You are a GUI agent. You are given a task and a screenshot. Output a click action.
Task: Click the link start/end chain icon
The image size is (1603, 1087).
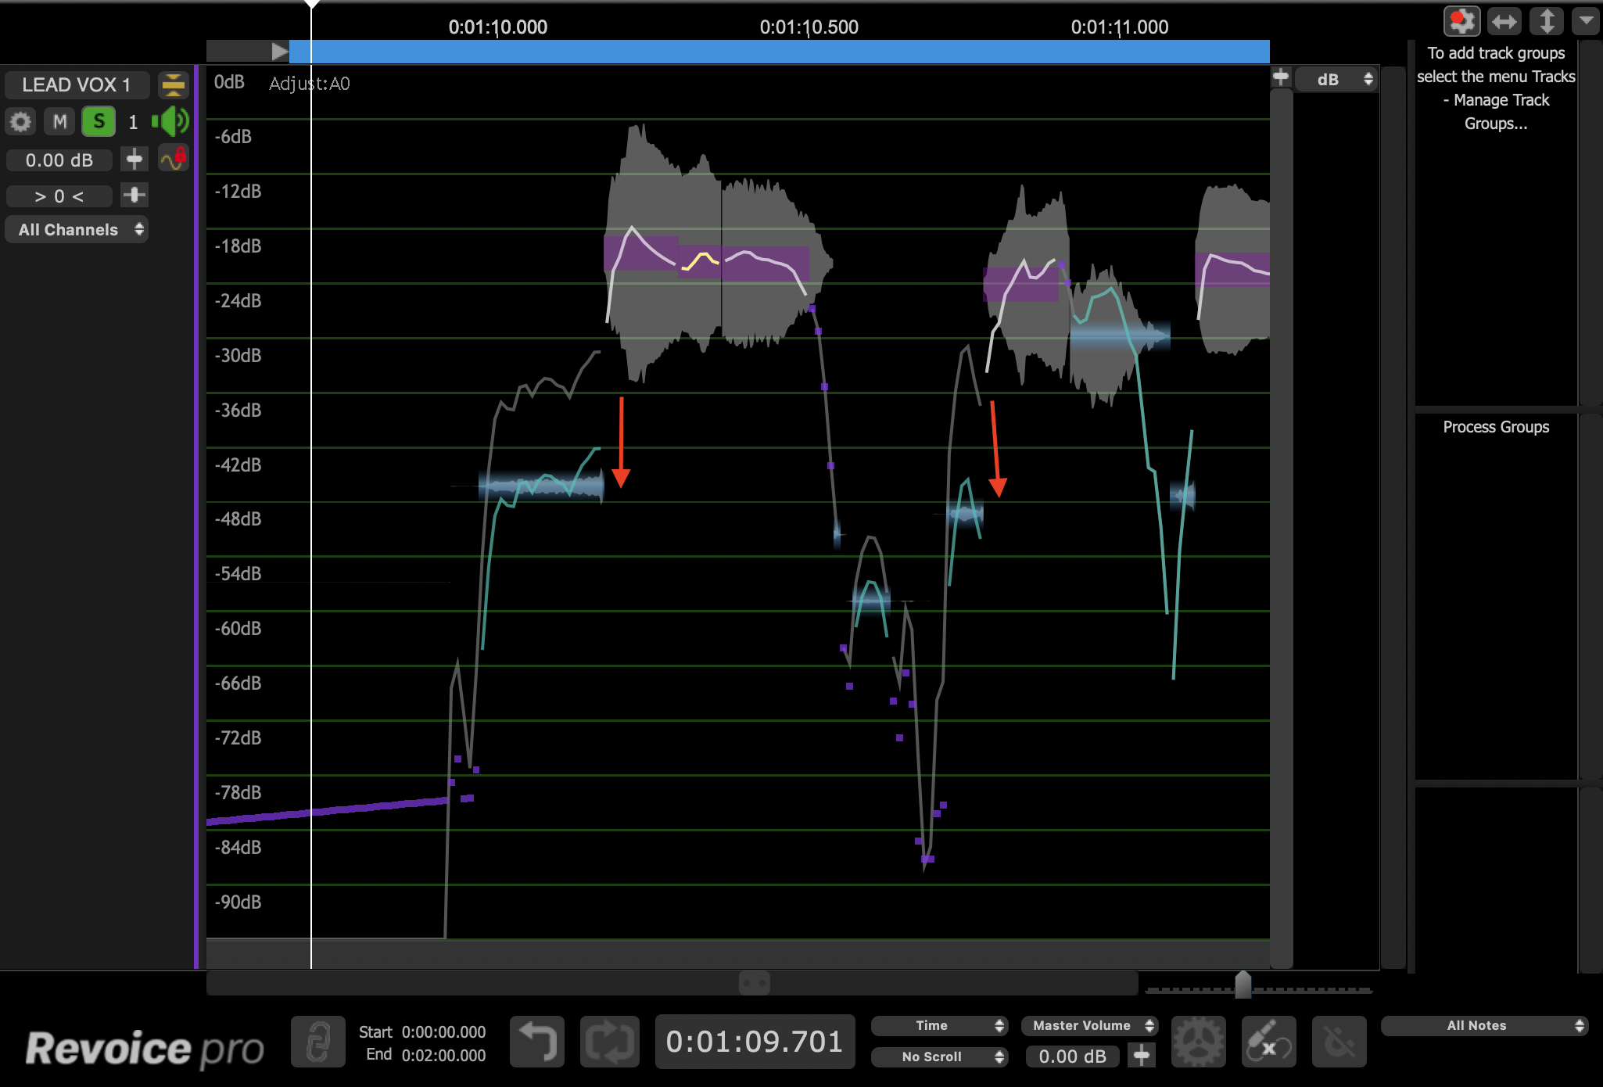point(317,1042)
